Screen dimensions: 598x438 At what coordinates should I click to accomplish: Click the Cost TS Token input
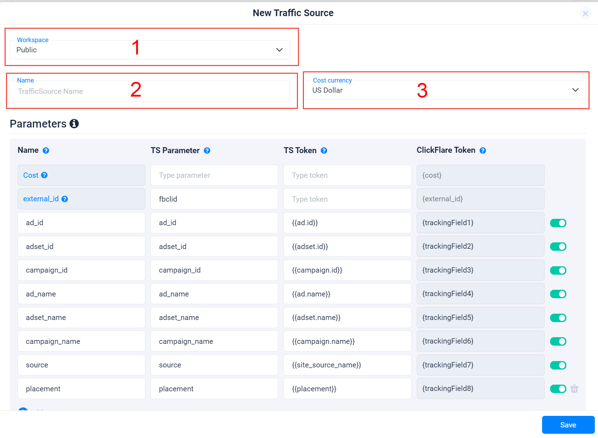[347, 175]
